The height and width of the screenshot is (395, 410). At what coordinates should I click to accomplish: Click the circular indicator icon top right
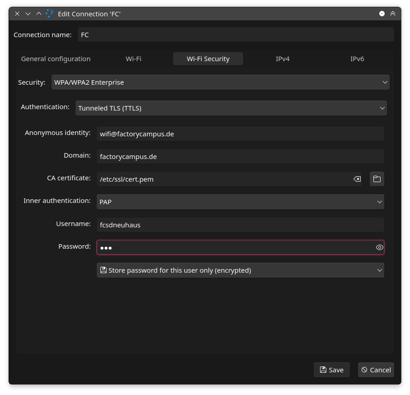point(382,14)
